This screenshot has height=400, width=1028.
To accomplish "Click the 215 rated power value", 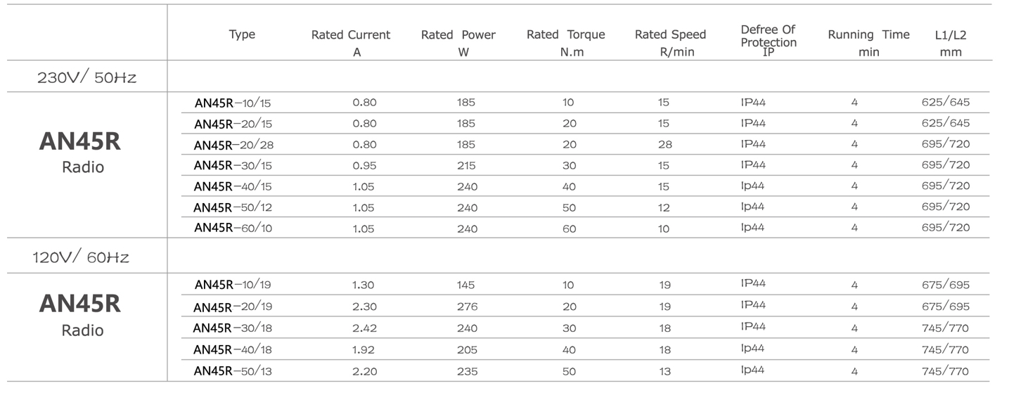I will (x=466, y=166).
